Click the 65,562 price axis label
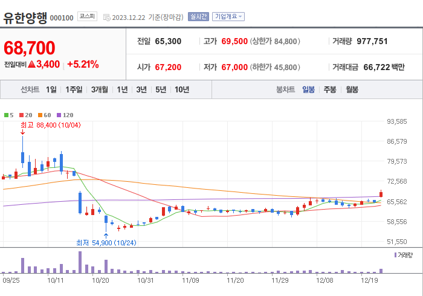Image resolution: width=423 pixels, height=296 pixels. [397, 202]
